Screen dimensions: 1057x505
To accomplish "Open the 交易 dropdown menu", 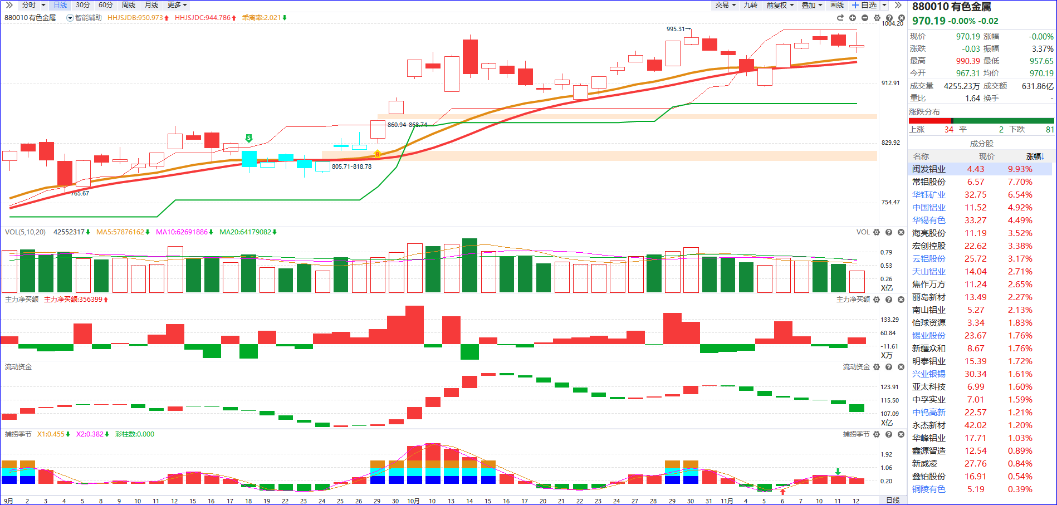I will coord(726,5).
